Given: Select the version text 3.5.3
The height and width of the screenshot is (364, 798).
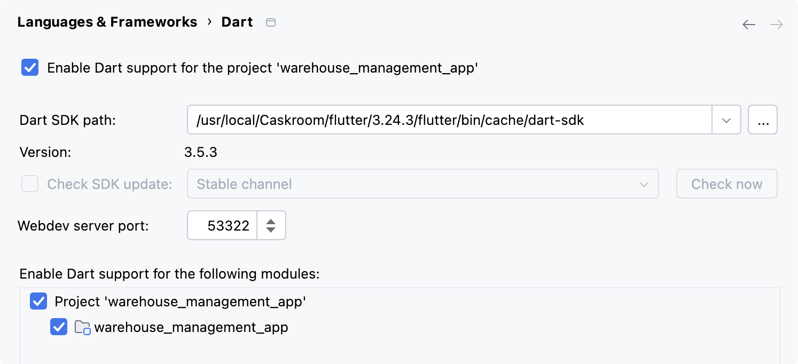Looking at the screenshot, I should (201, 152).
